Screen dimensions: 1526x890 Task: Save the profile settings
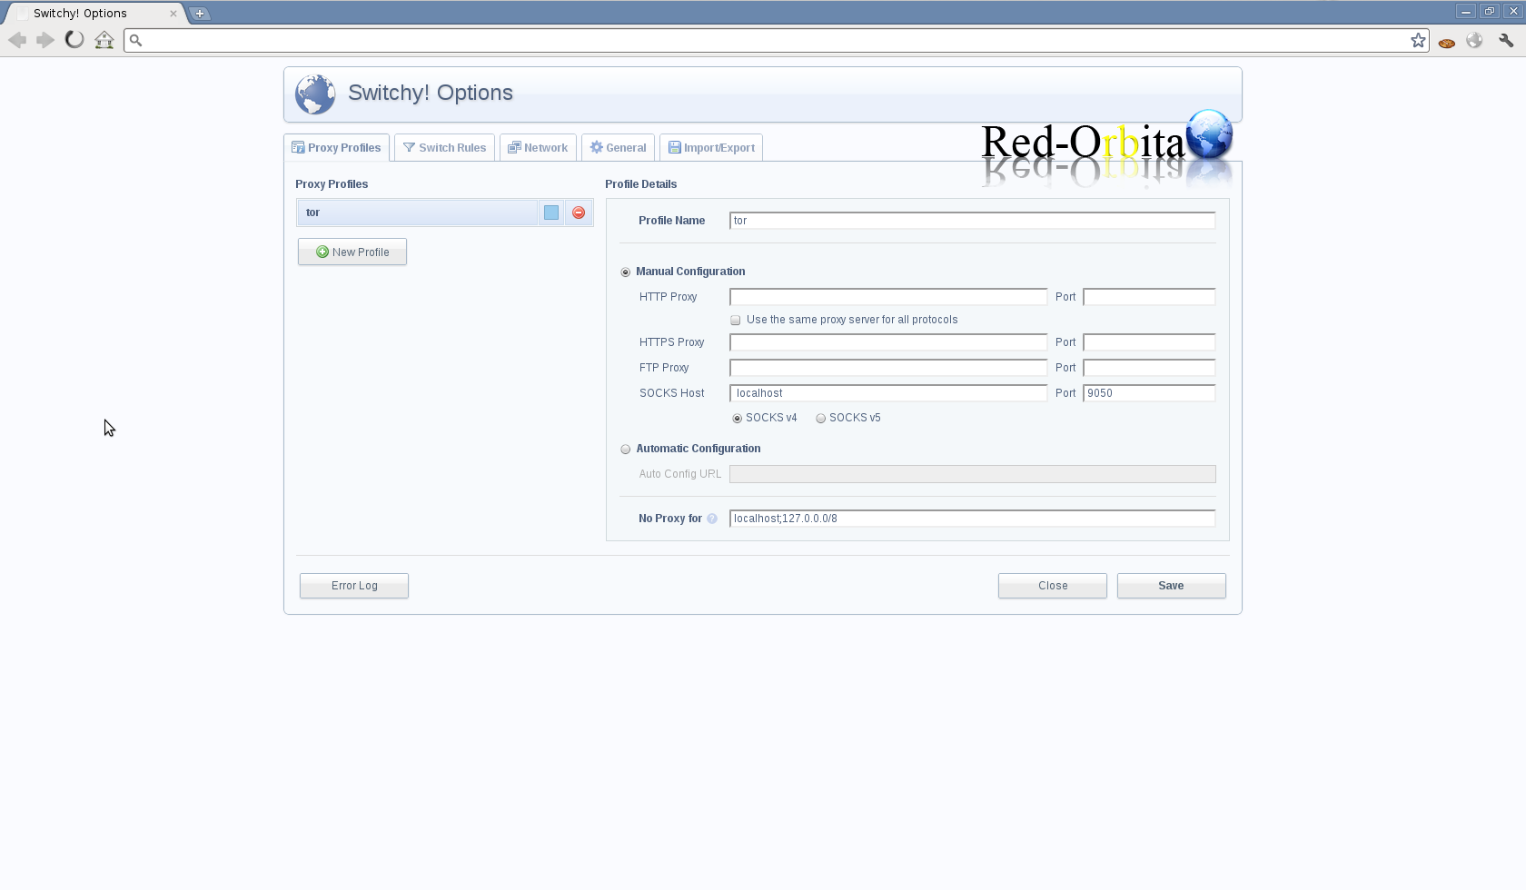(1172, 586)
